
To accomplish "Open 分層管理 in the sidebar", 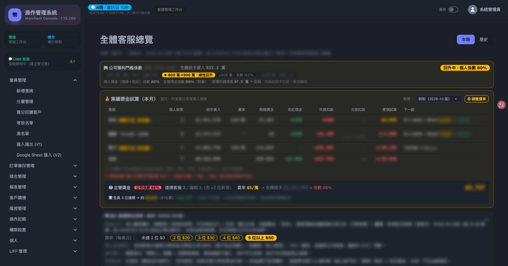I will click(x=25, y=102).
